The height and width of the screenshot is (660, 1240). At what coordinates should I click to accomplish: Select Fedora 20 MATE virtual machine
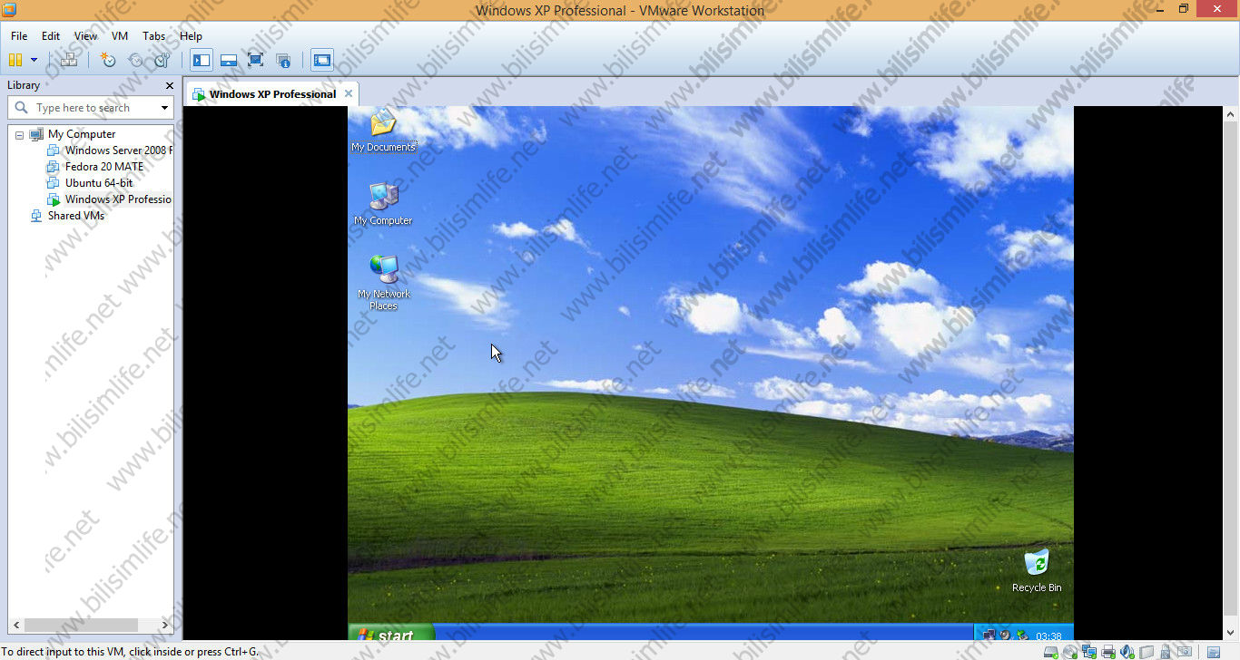point(103,167)
